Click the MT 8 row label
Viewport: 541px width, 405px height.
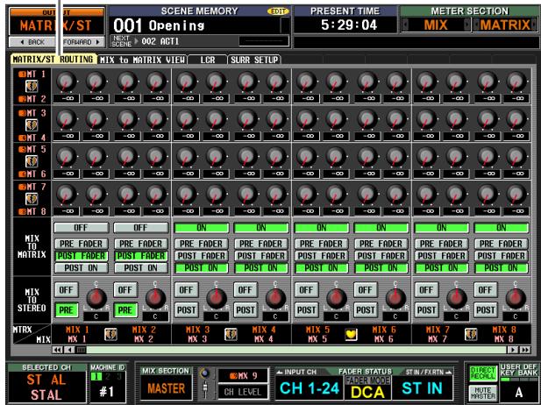32,211
